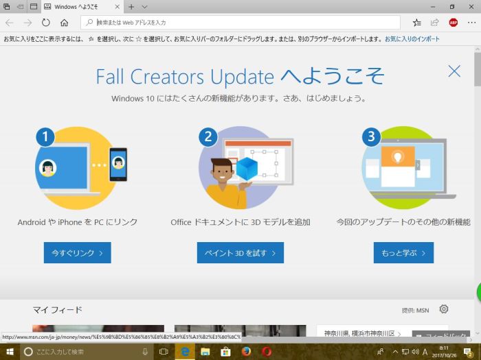Open the ABP ad blocker extension icon
This screenshot has height=360, width=481.
click(453, 23)
